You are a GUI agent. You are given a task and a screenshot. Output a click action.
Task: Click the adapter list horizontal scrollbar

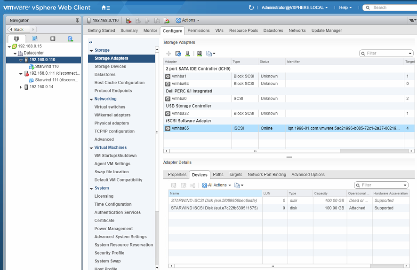tap(255, 151)
